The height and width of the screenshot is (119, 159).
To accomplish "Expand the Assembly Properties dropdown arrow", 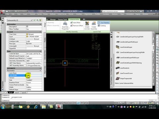I will click(69, 28).
